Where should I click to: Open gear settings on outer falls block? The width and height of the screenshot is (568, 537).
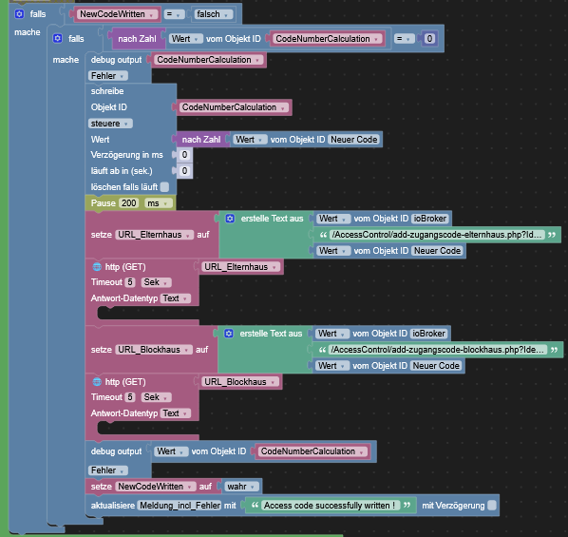[19, 13]
